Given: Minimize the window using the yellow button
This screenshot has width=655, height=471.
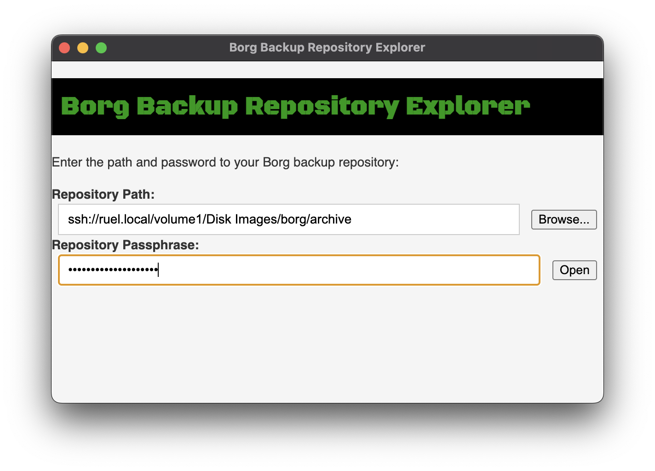Looking at the screenshot, I should pos(83,48).
